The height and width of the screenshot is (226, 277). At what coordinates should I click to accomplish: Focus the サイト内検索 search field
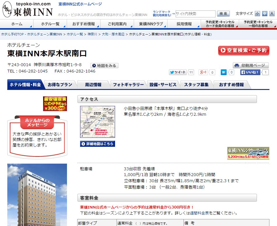point(195,14)
